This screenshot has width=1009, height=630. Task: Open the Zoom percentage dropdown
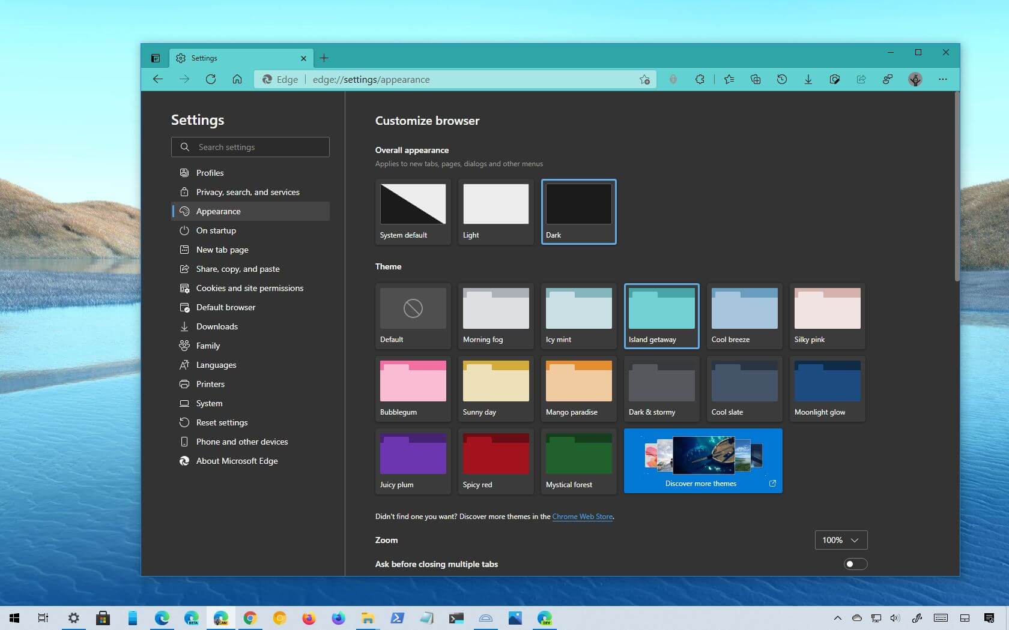coord(840,540)
